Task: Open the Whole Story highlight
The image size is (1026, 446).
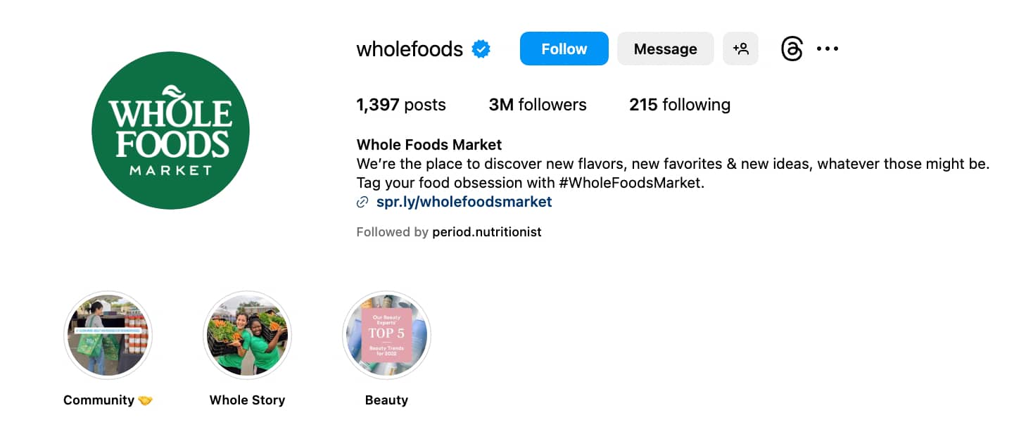Action: 247,335
